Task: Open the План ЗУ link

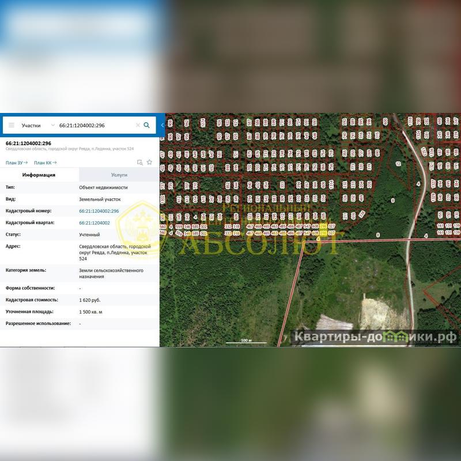Action: (17, 163)
